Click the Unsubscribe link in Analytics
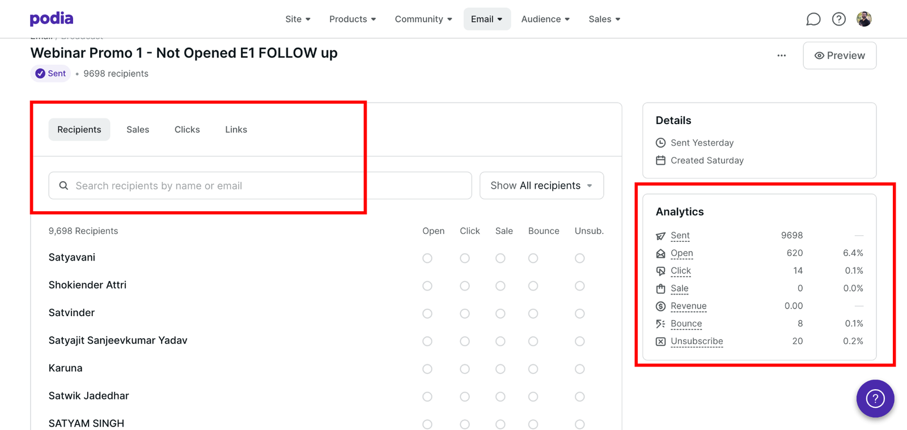The image size is (907, 430). pyautogui.click(x=697, y=341)
